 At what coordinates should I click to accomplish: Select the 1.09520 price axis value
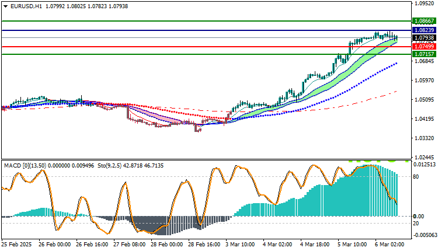click(x=425, y=4)
